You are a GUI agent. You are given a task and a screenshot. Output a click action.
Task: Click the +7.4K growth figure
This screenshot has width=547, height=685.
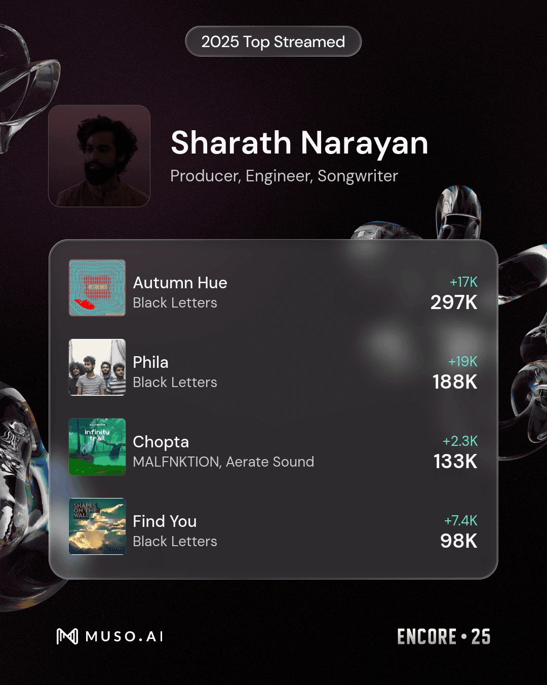(x=461, y=521)
